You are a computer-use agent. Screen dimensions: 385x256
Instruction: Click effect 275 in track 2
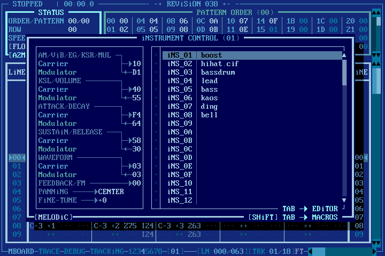point(130,226)
